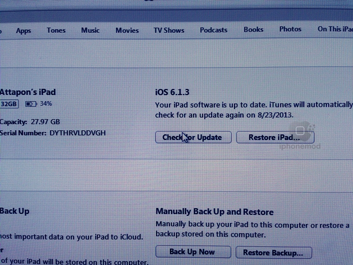Click the Restore iPad button
The image size is (353, 265).
click(x=275, y=137)
